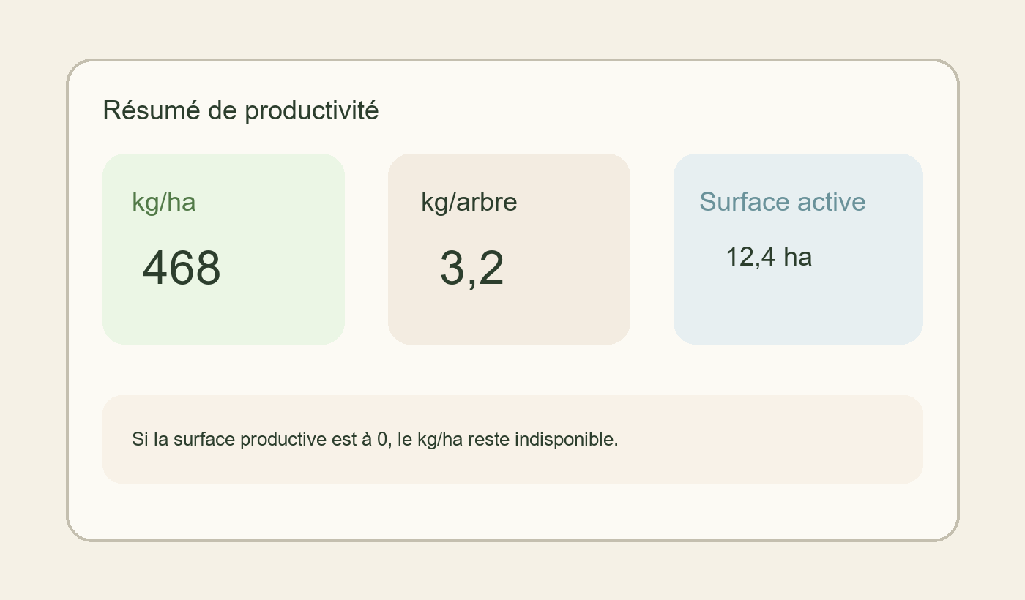The height and width of the screenshot is (600, 1025).
Task: Select the Surface active label
Action: [x=783, y=202]
